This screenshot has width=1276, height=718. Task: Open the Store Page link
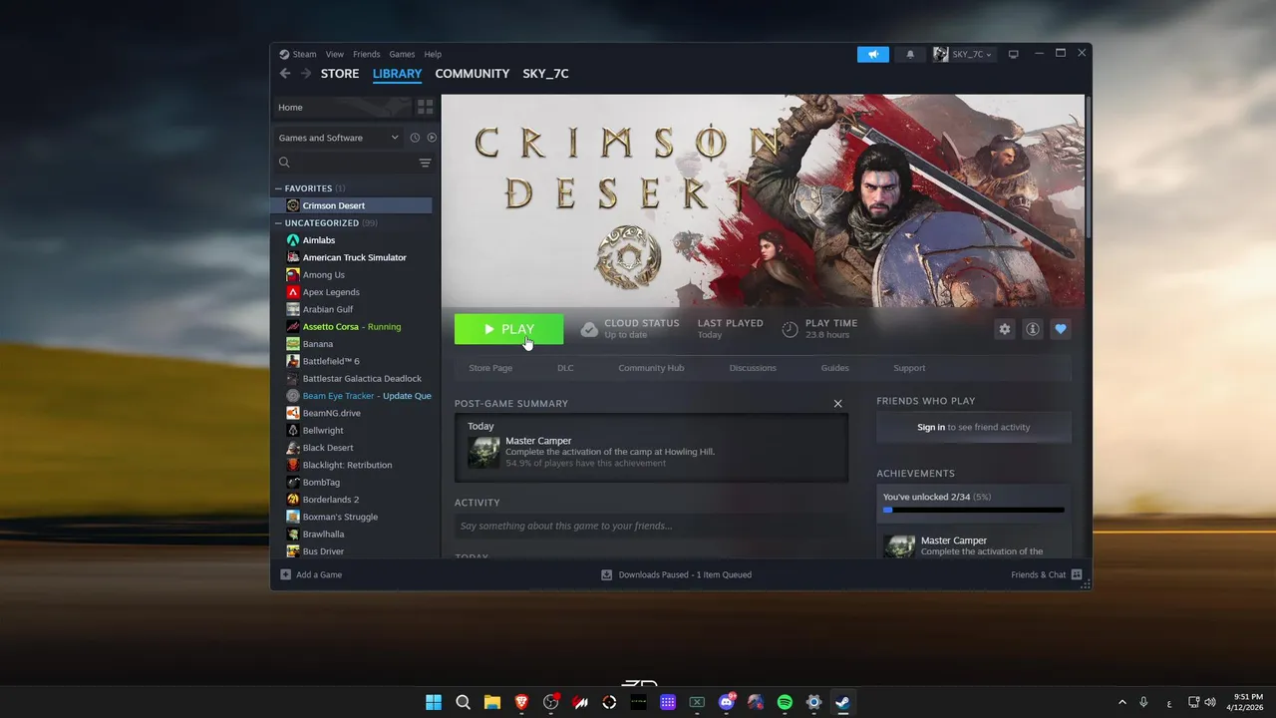point(490,368)
